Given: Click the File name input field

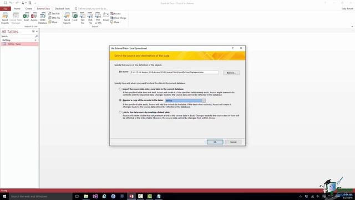Looking at the screenshot, I should pyautogui.click(x=174, y=72).
